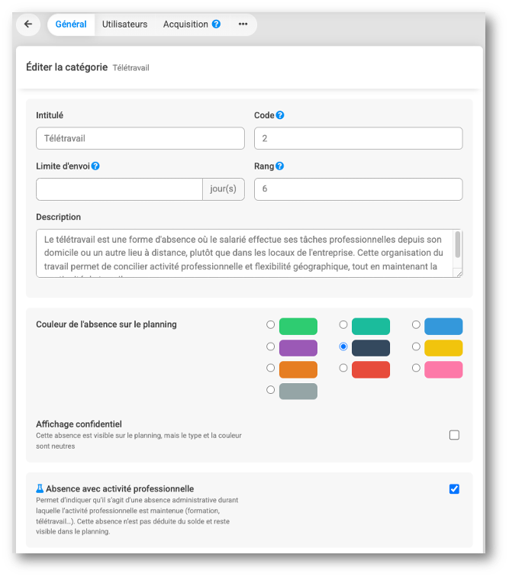Click flask icon near Absence avec activité professionnelle

pos(40,488)
